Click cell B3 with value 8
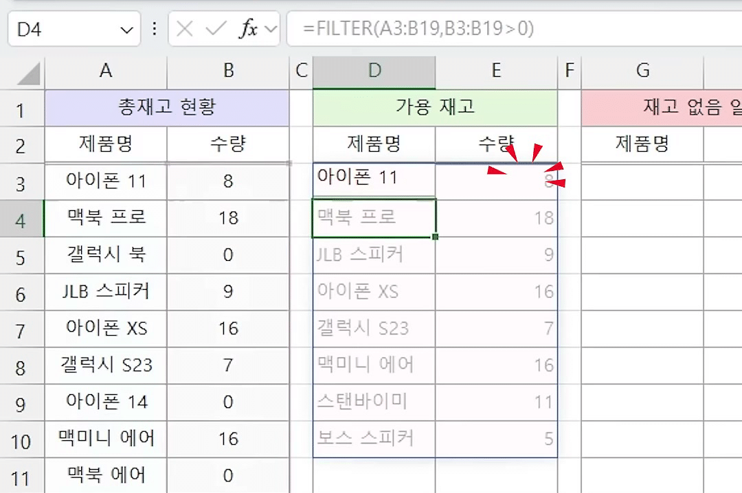The width and height of the screenshot is (742, 493). (228, 182)
